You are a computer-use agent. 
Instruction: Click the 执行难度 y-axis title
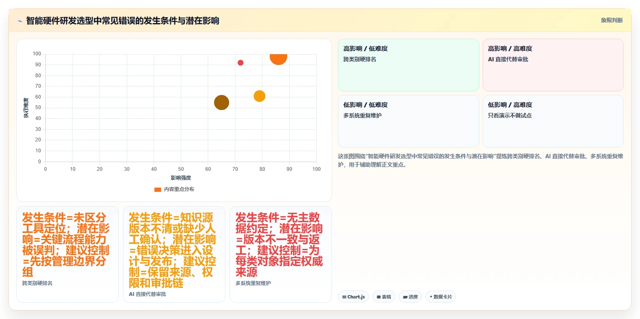(x=26, y=108)
